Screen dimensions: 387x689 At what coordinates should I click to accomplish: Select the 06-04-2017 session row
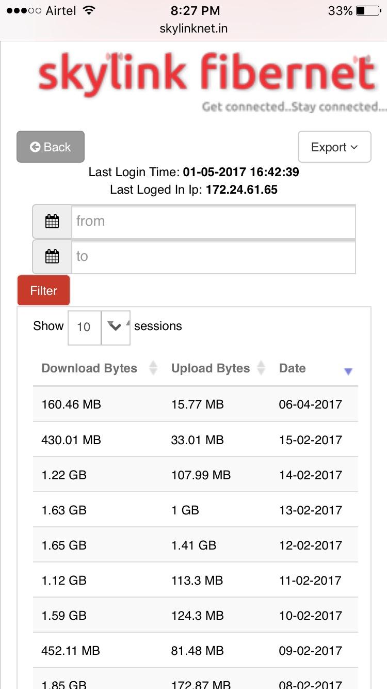(x=195, y=404)
